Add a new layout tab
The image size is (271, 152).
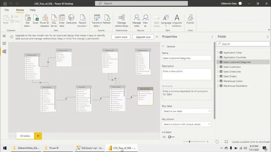(38, 136)
